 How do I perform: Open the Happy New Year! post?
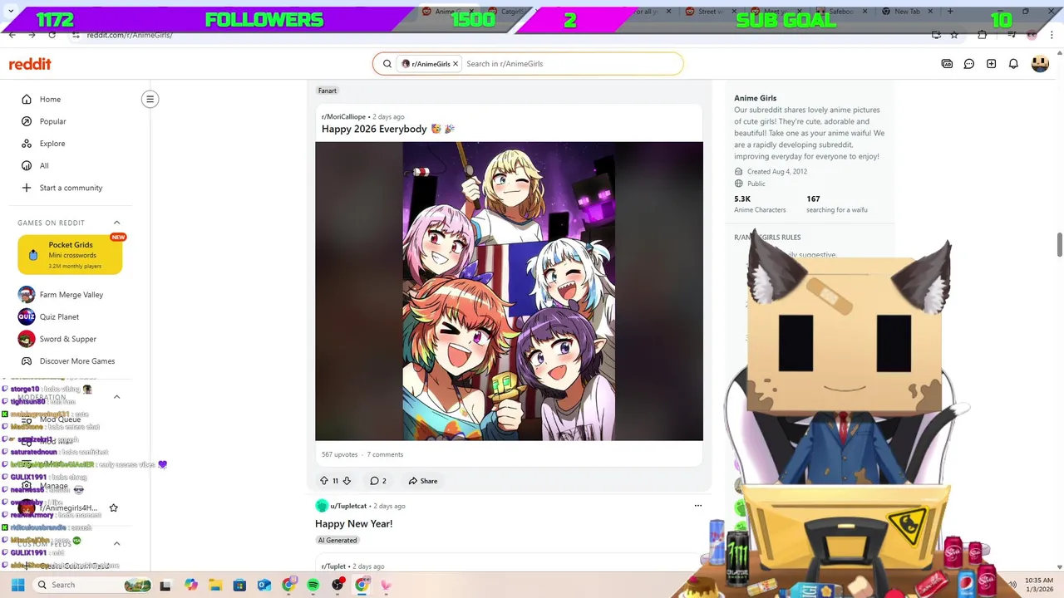[x=353, y=524]
